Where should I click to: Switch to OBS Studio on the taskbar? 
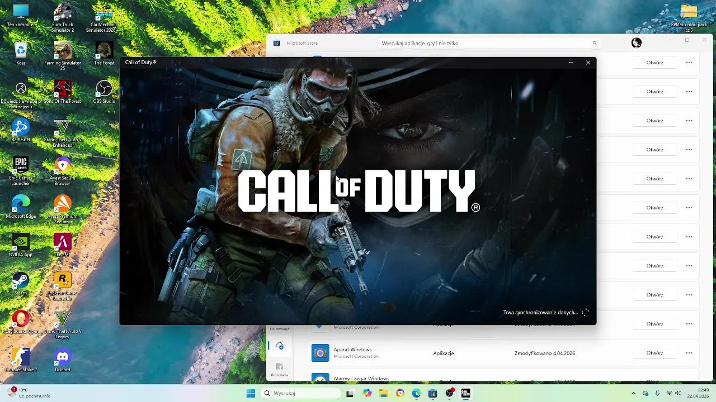[x=449, y=393]
